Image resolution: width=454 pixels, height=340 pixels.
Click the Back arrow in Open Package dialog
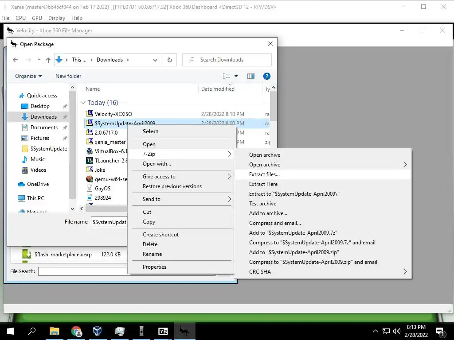click(x=16, y=60)
